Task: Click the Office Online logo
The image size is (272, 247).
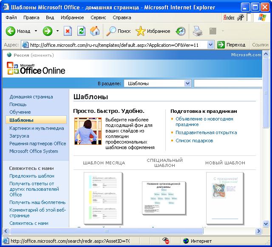Action: pyautogui.click(x=36, y=69)
